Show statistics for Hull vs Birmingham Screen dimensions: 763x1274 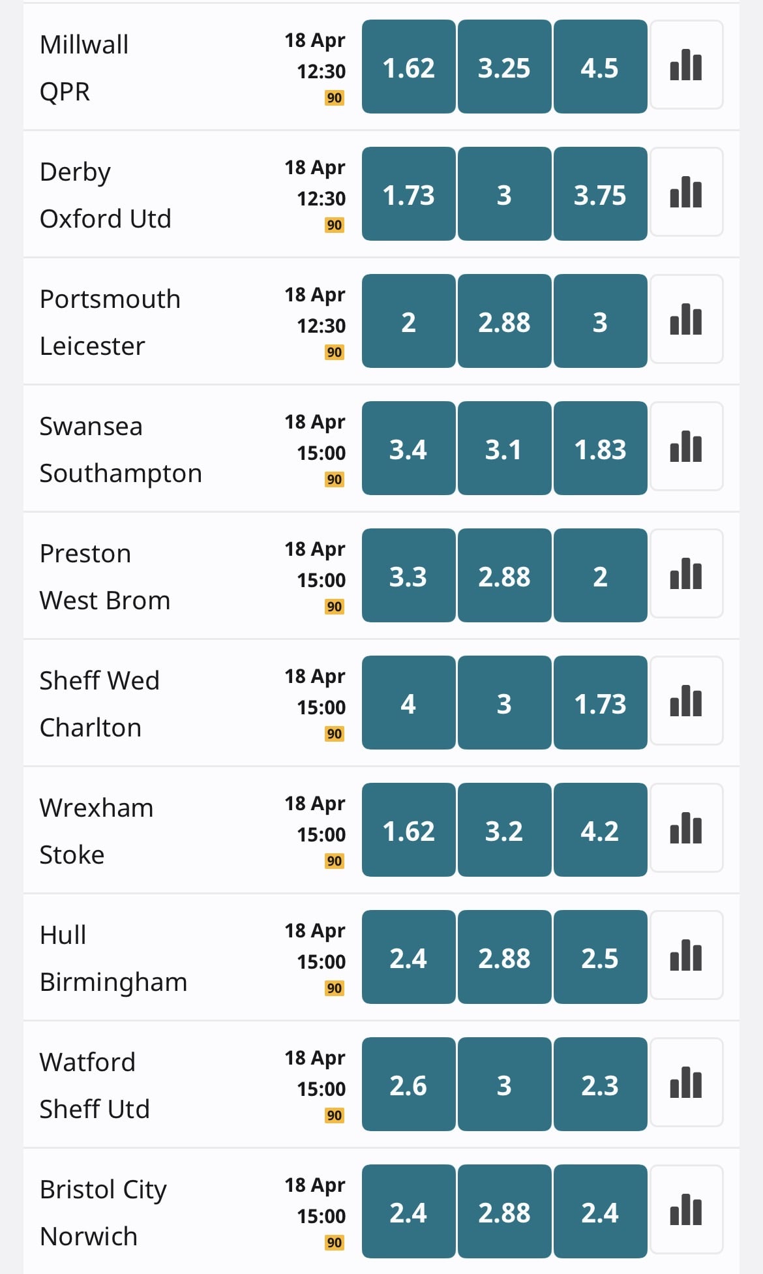pos(687,956)
